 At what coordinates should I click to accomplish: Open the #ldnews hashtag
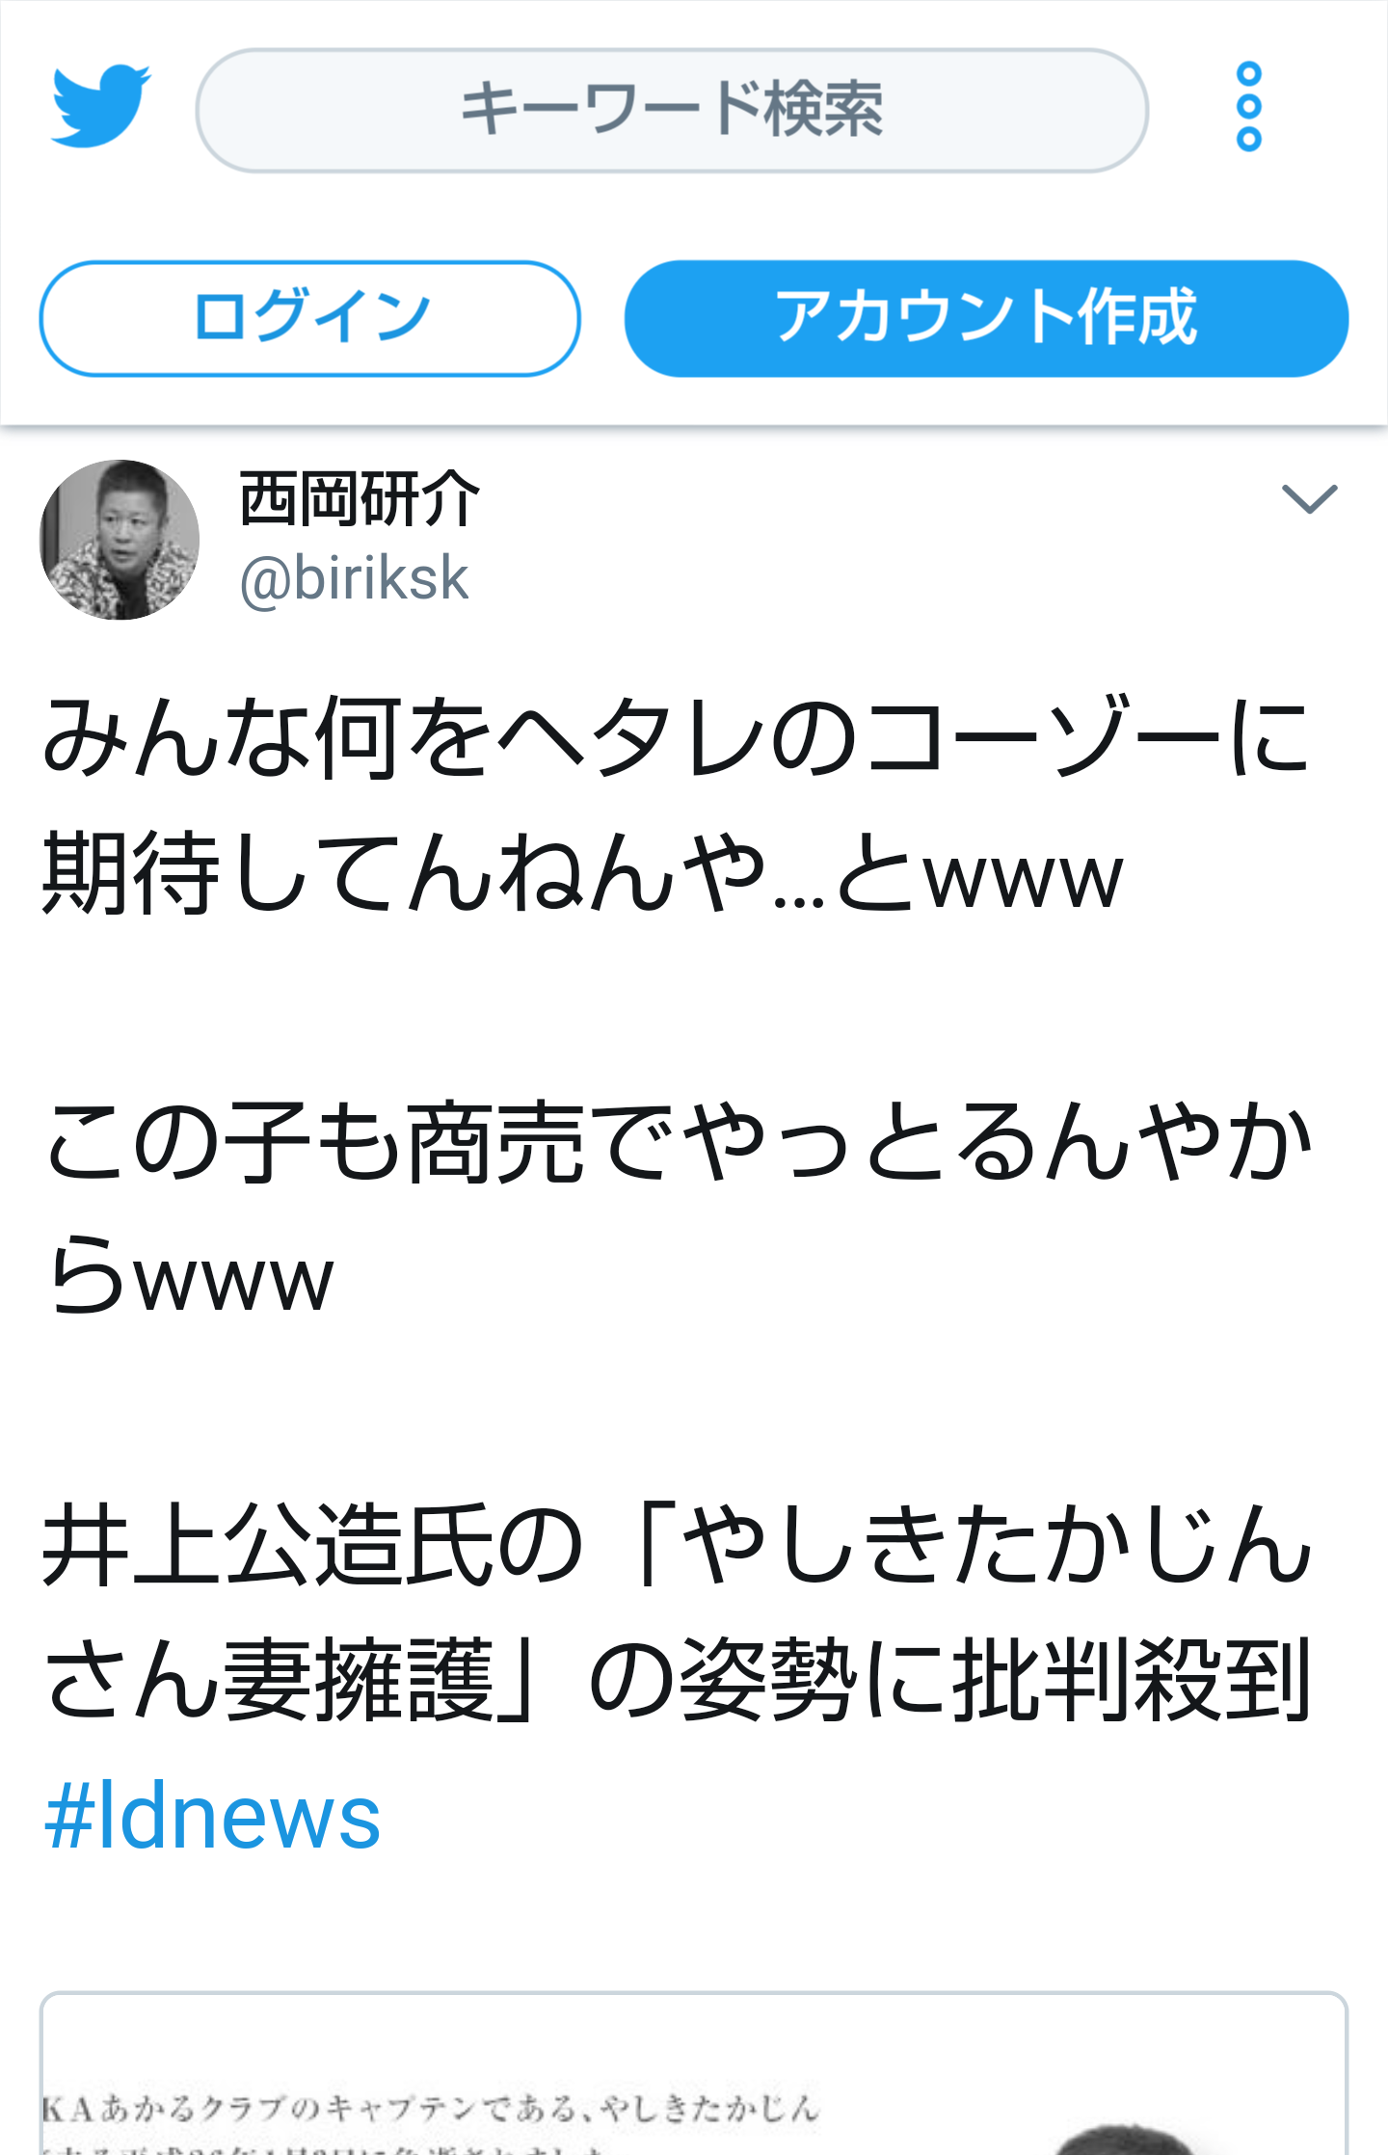213,1816
